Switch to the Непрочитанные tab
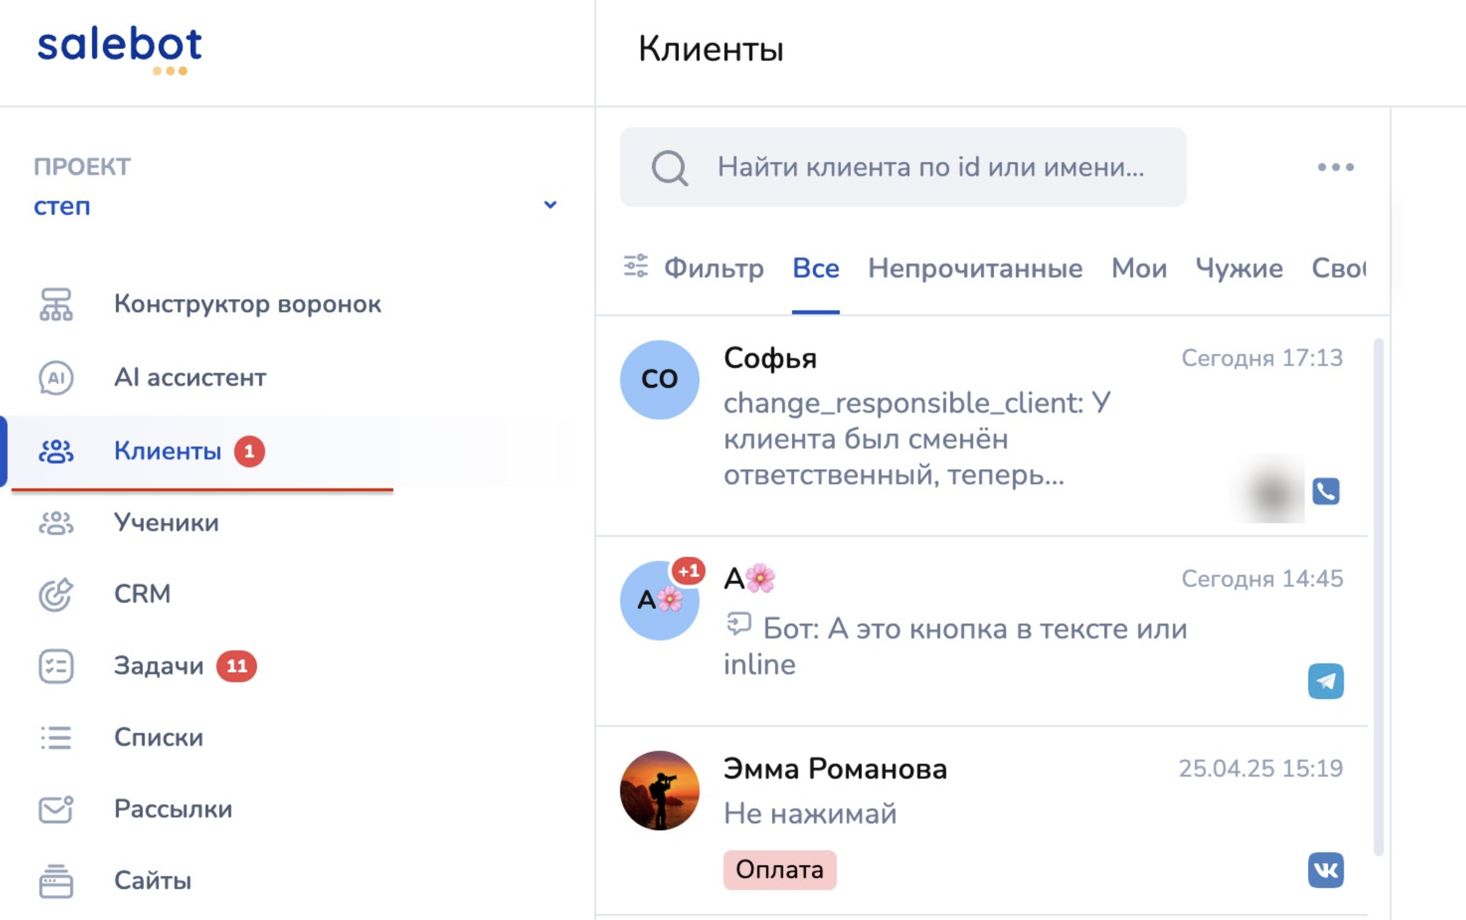Image resolution: width=1466 pixels, height=920 pixels. [975, 268]
